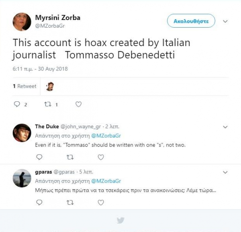Click the Twitter bird logo at bottom
Image resolution: width=241 pixels, height=232 pixels.
coord(120,220)
